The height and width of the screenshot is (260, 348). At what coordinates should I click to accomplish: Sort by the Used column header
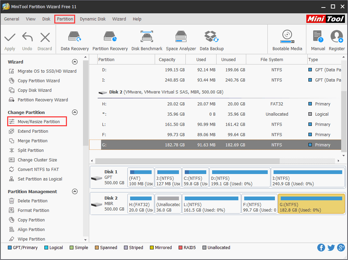coord(201,60)
